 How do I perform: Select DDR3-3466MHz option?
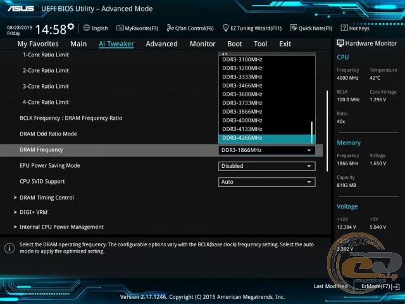[265, 85]
